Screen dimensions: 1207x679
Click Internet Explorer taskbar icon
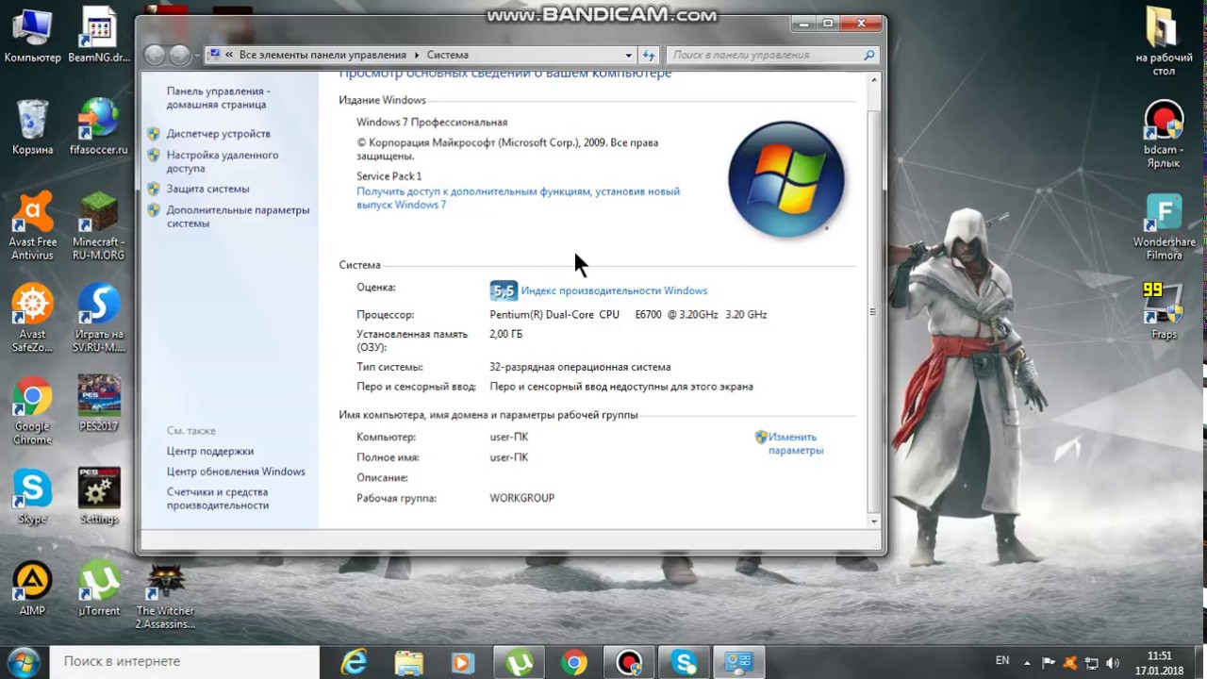pos(354,662)
